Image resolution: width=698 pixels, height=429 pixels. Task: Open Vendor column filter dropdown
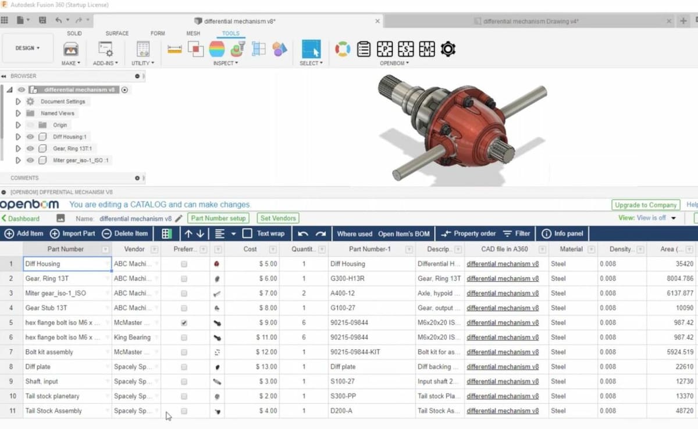(x=154, y=250)
